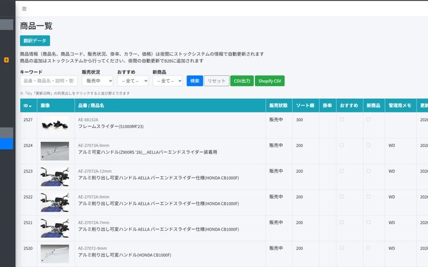428x267 pixels.
Task: Open thumbnail of product ID 2523
Action: coord(55,177)
